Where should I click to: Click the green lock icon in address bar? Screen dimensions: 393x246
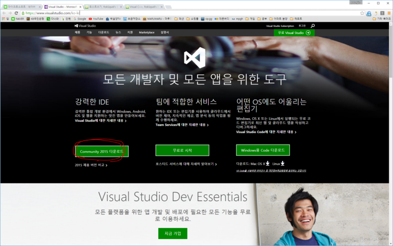pos(23,13)
